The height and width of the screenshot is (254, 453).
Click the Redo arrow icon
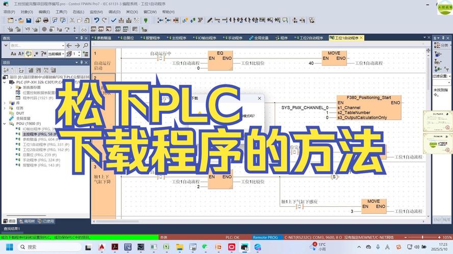tap(104, 20)
